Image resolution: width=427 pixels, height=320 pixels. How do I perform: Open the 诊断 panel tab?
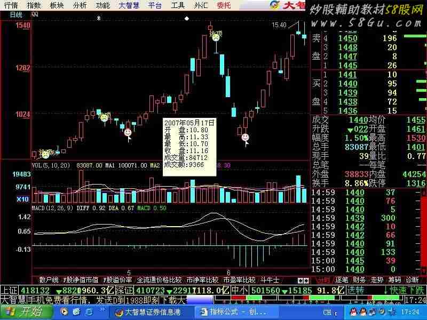click(412, 279)
